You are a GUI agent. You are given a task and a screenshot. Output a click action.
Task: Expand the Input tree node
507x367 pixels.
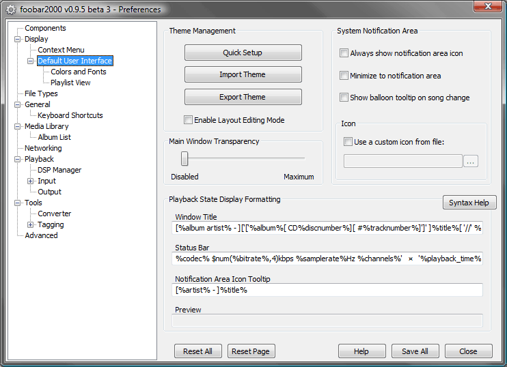pos(30,181)
